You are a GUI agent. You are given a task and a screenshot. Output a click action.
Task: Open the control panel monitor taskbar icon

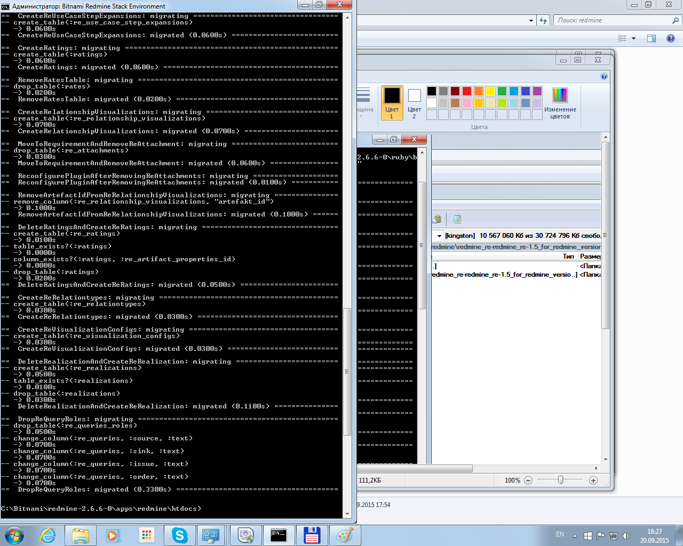coord(211,535)
